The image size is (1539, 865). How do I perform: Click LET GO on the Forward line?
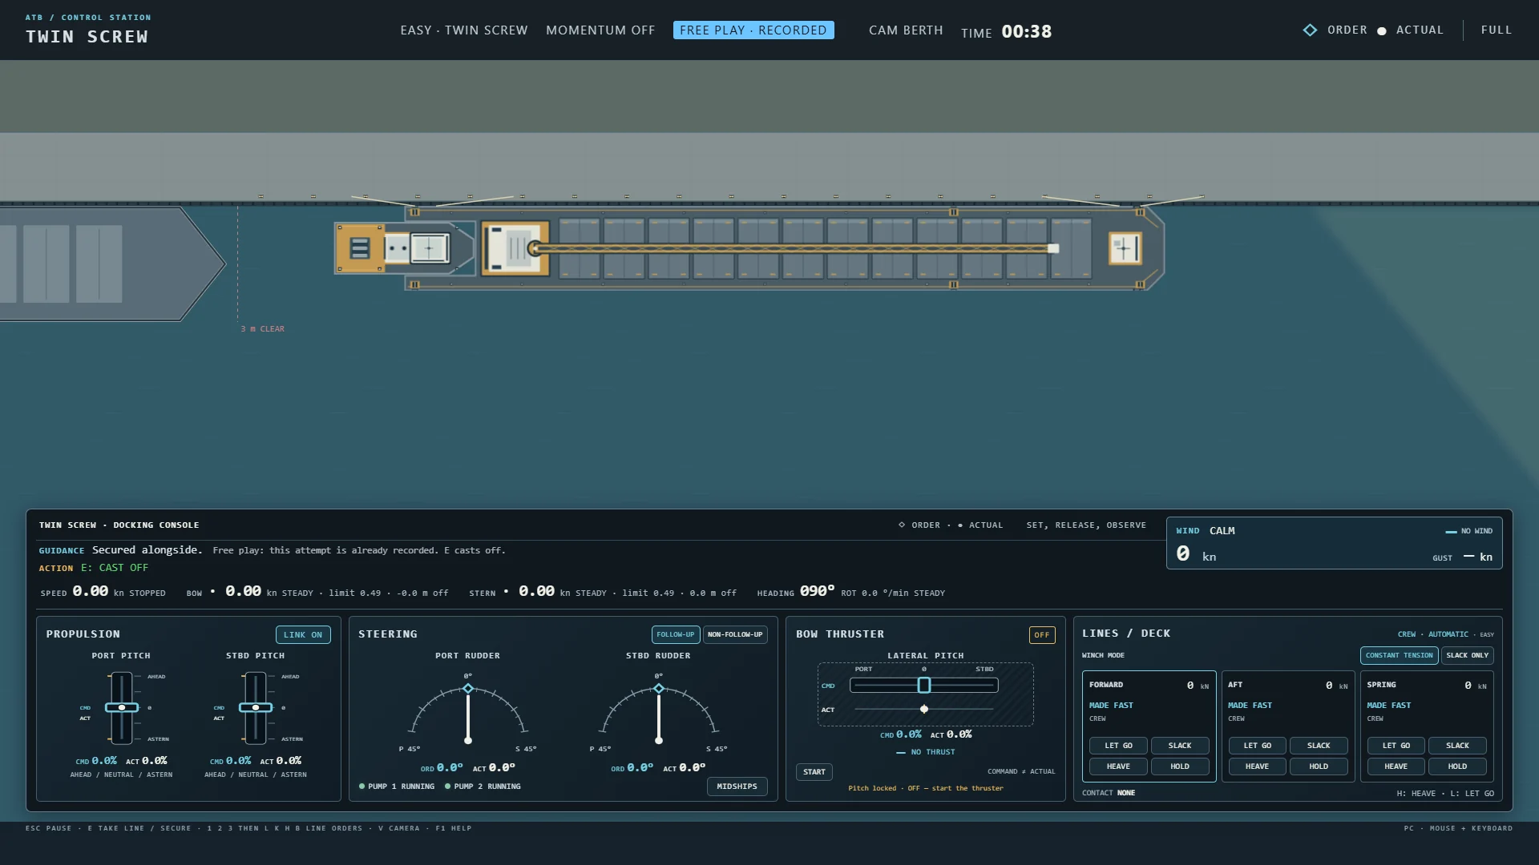tap(1118, 746)
